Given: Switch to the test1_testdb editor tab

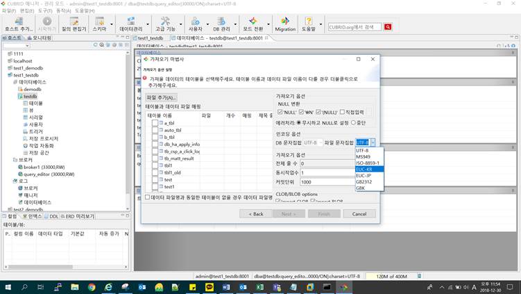Looking at the screenshot, I should 148,38.
